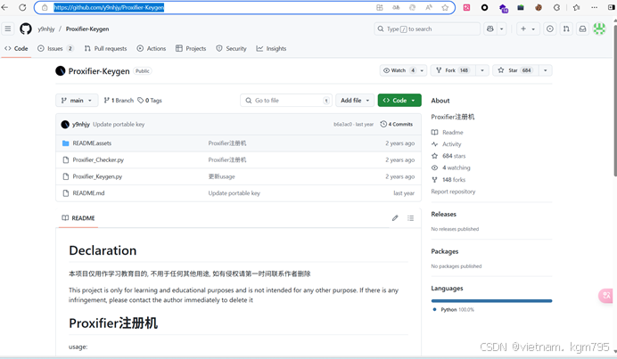Open the Proxifier_Keygen.py file
617x359 pixels.
click(97, 176)
